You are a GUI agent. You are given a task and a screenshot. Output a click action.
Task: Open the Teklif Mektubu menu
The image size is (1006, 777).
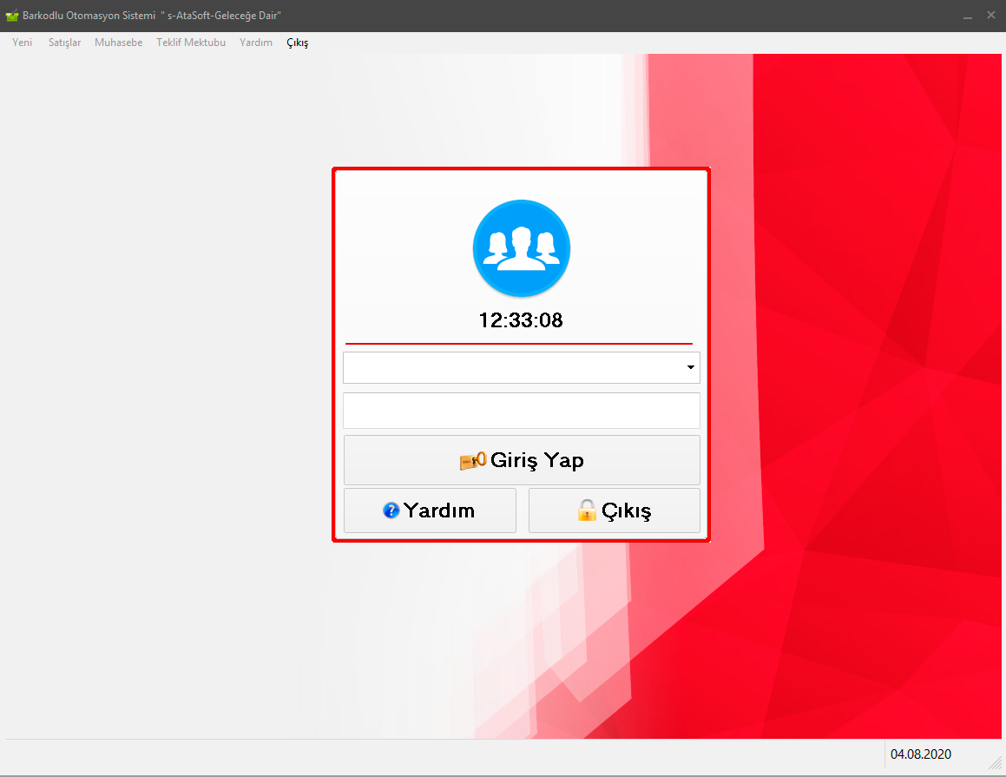191,43
